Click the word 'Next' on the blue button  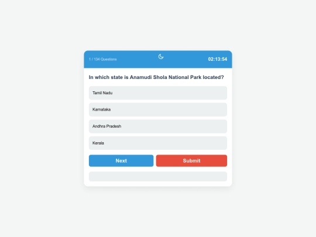click(121, 160)
